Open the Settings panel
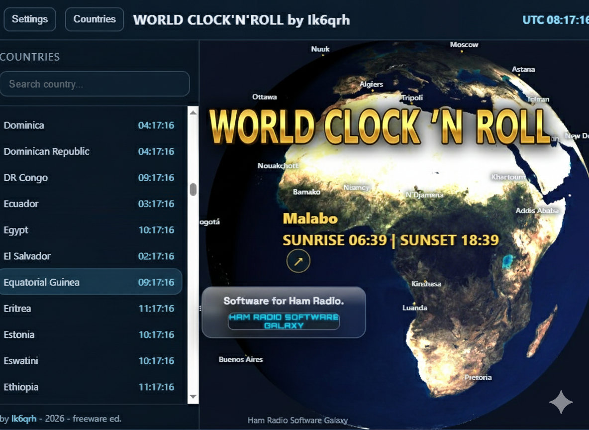 click(29, 19)
